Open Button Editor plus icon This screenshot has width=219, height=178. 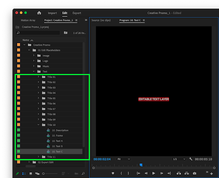pyautogui.click(x=211, y=174)
